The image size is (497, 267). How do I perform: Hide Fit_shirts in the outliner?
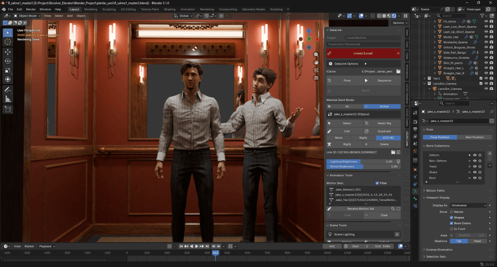coord(486,21)
